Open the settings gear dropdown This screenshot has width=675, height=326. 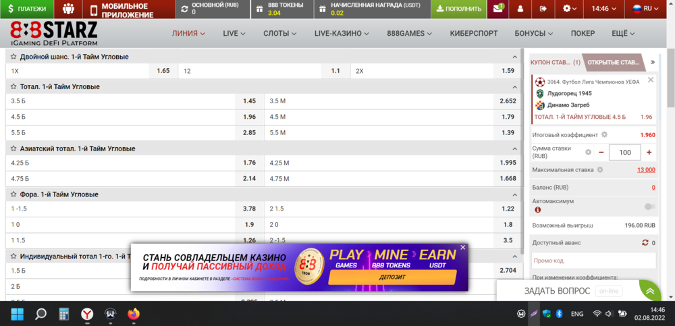click(570, 9)
